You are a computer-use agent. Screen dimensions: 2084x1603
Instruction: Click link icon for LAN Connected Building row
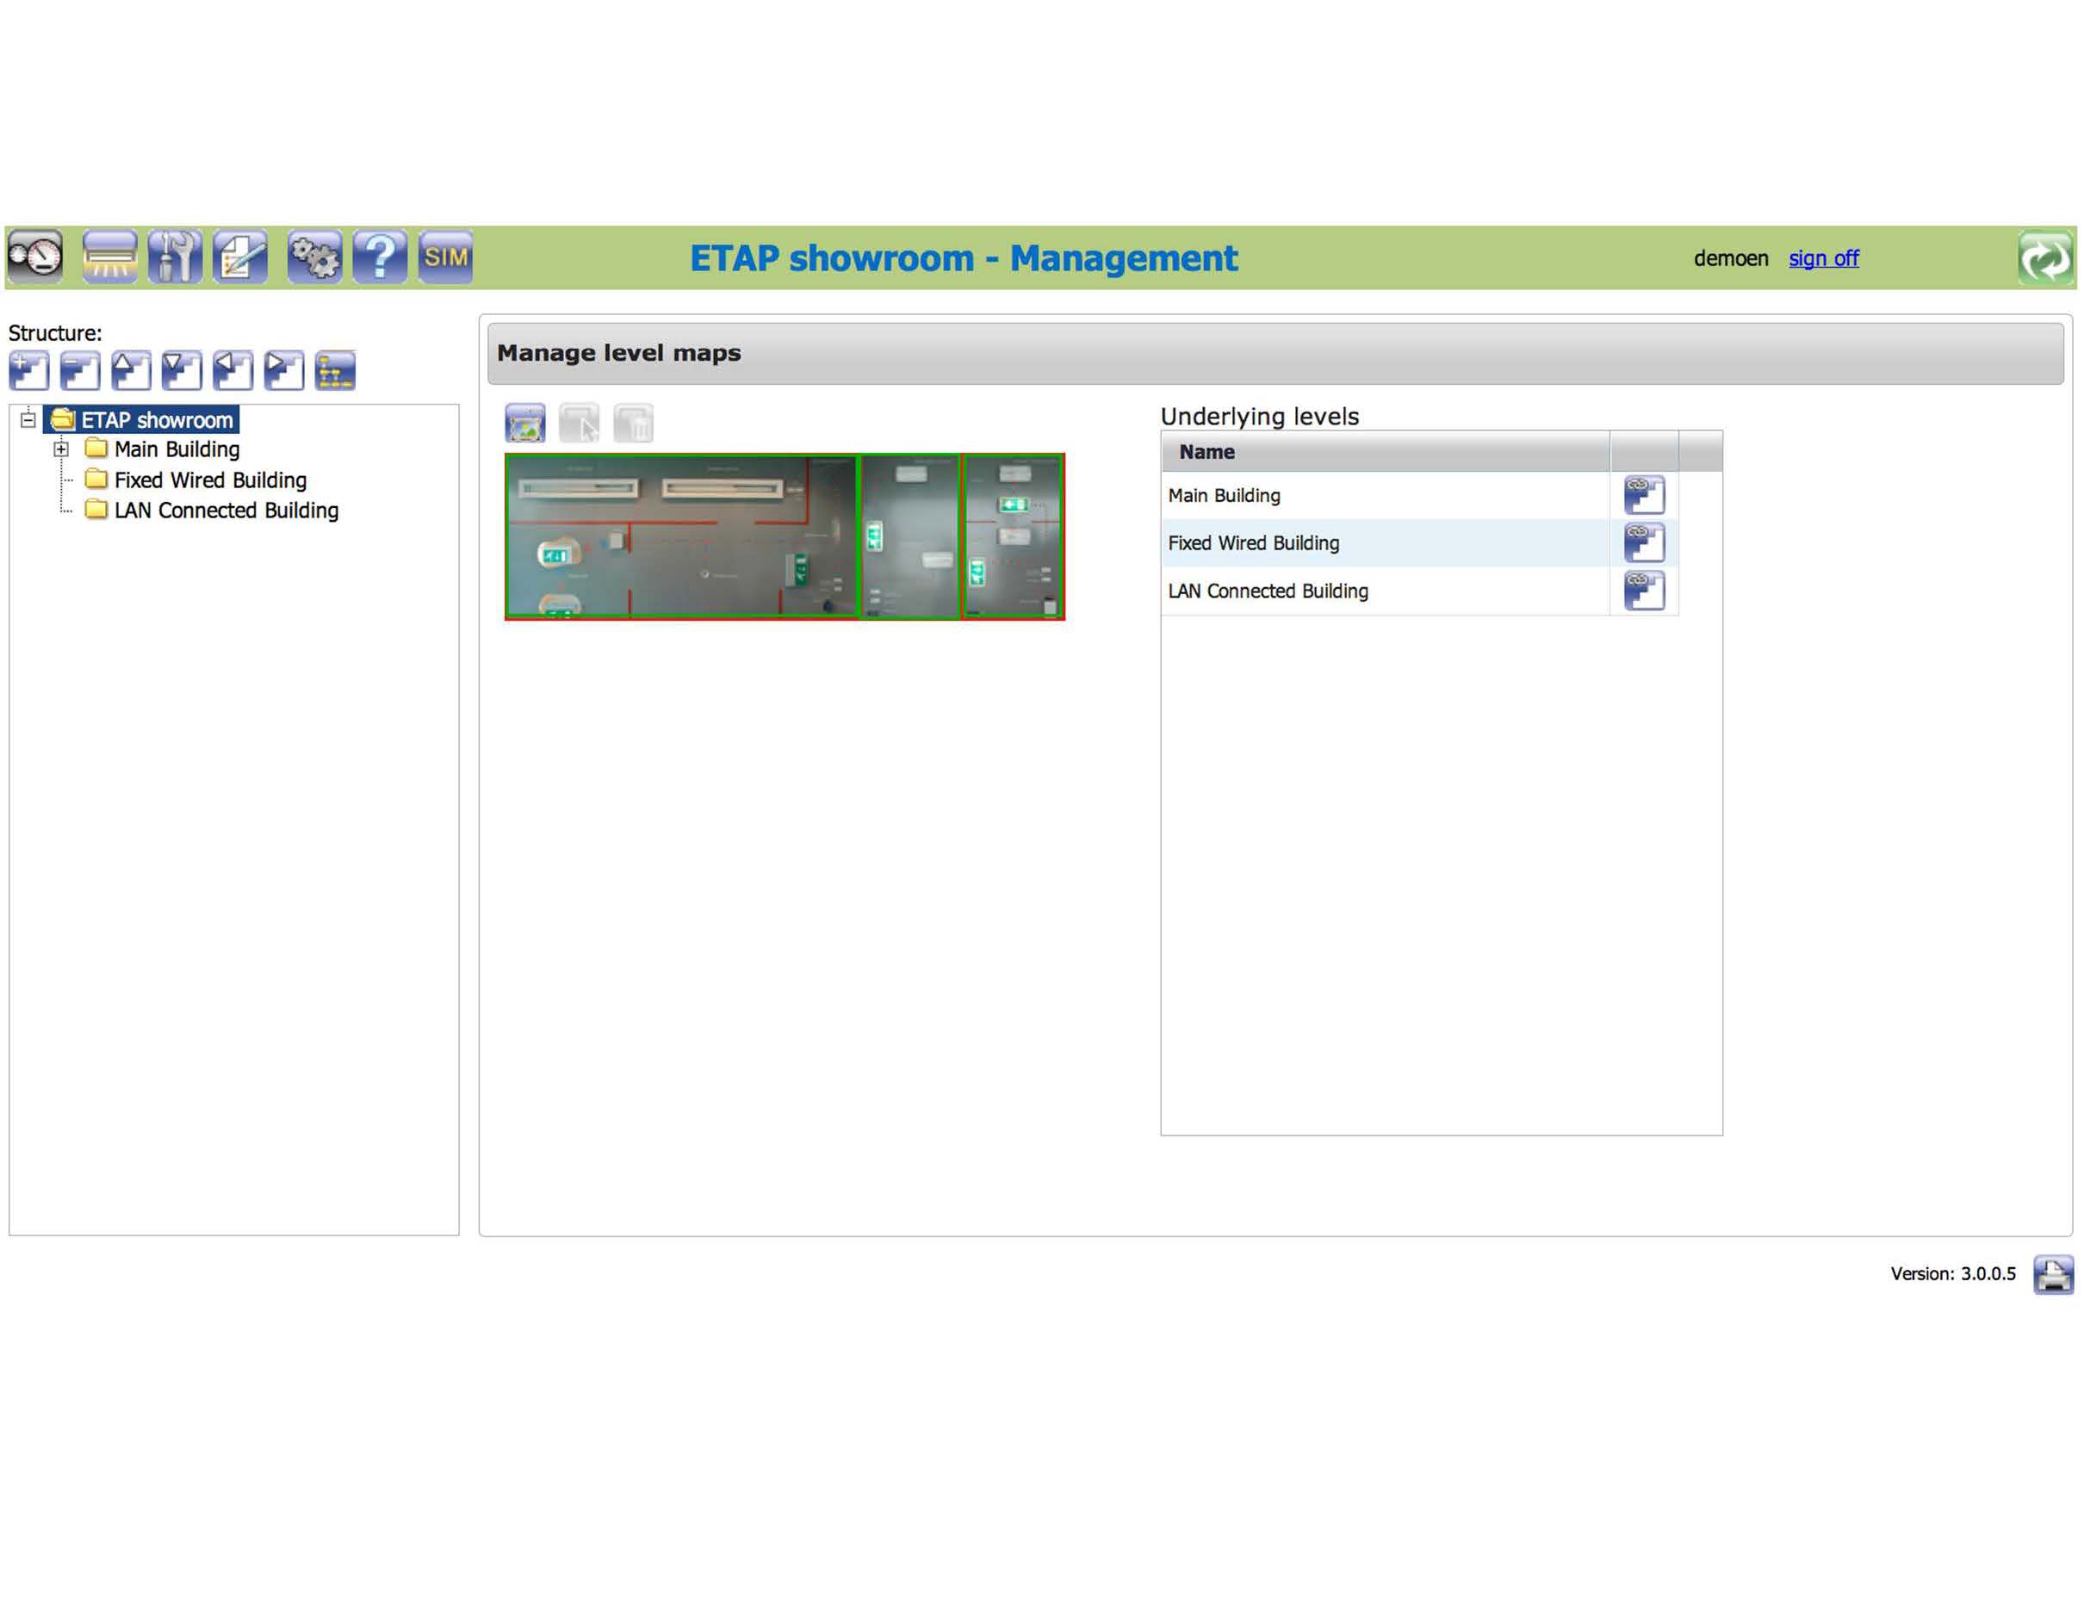(1644, 591)
